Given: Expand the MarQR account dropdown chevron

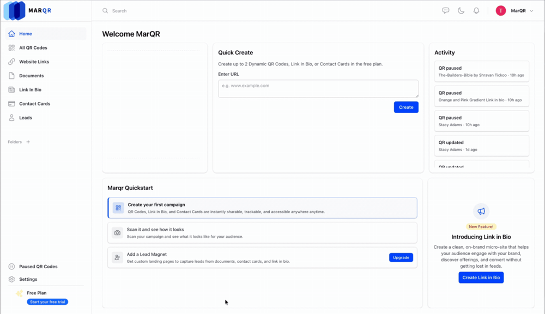Looking at the screenshot, I should (x=531, y=11).
